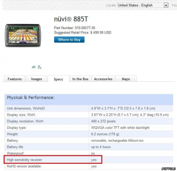
Task: Click the nüvi 885T product title
Action: click(71, 19)
